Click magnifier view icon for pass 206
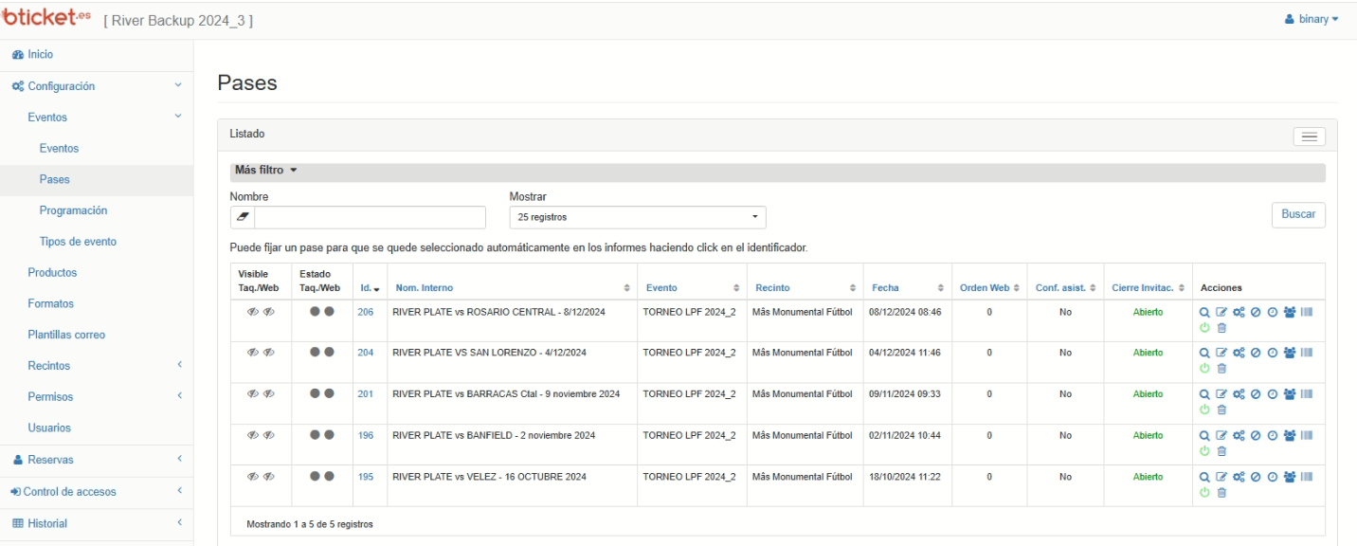Viewport: 1357px width, 546px height. tap(1204, 311)
